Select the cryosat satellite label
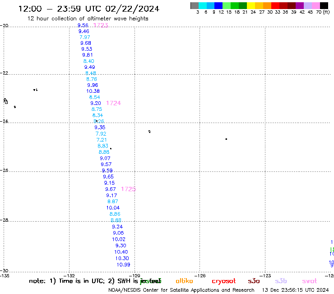Viewport: 334px width, 294px height. (224, 281)
